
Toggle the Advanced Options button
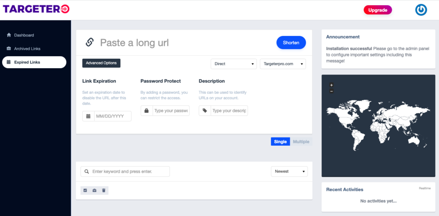pos(101,63)
